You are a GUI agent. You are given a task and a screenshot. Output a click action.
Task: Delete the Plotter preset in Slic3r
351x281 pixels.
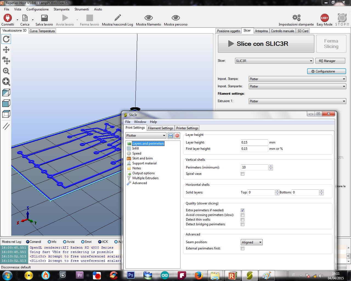point(177,136)
